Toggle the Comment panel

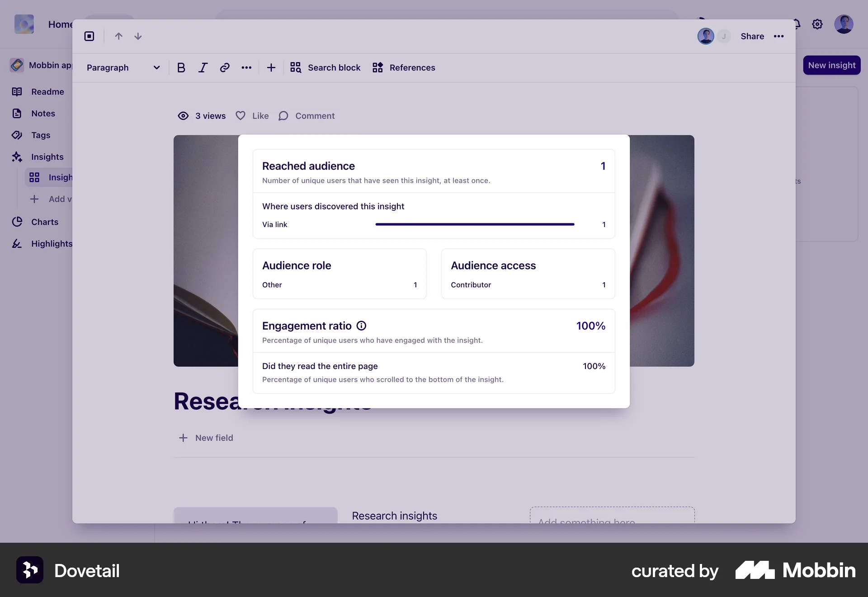click(x=307, y=116)
